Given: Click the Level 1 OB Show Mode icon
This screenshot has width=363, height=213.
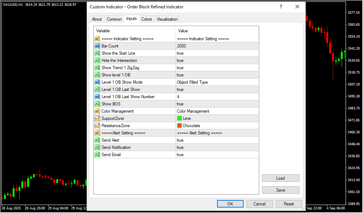Looking at the screenshot, I should [97, 82].
